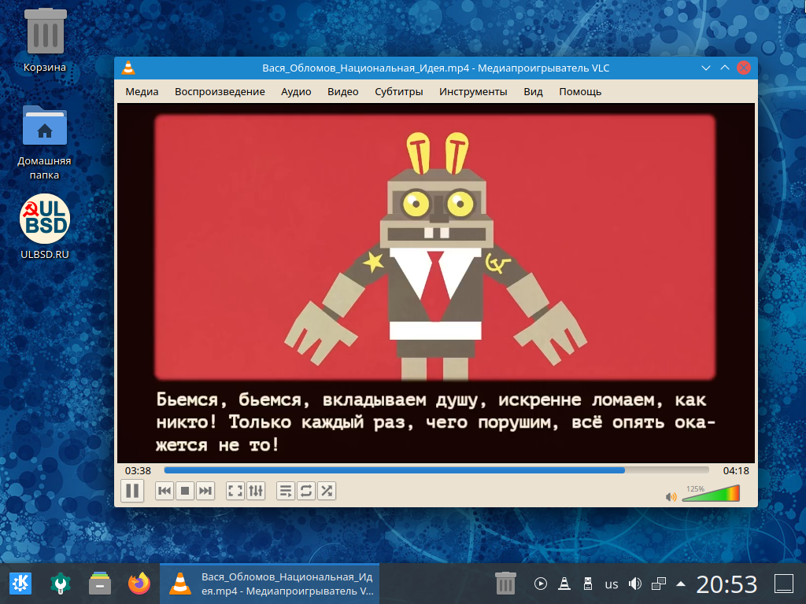Show hidden system tray icons

(x=681, y=584)
